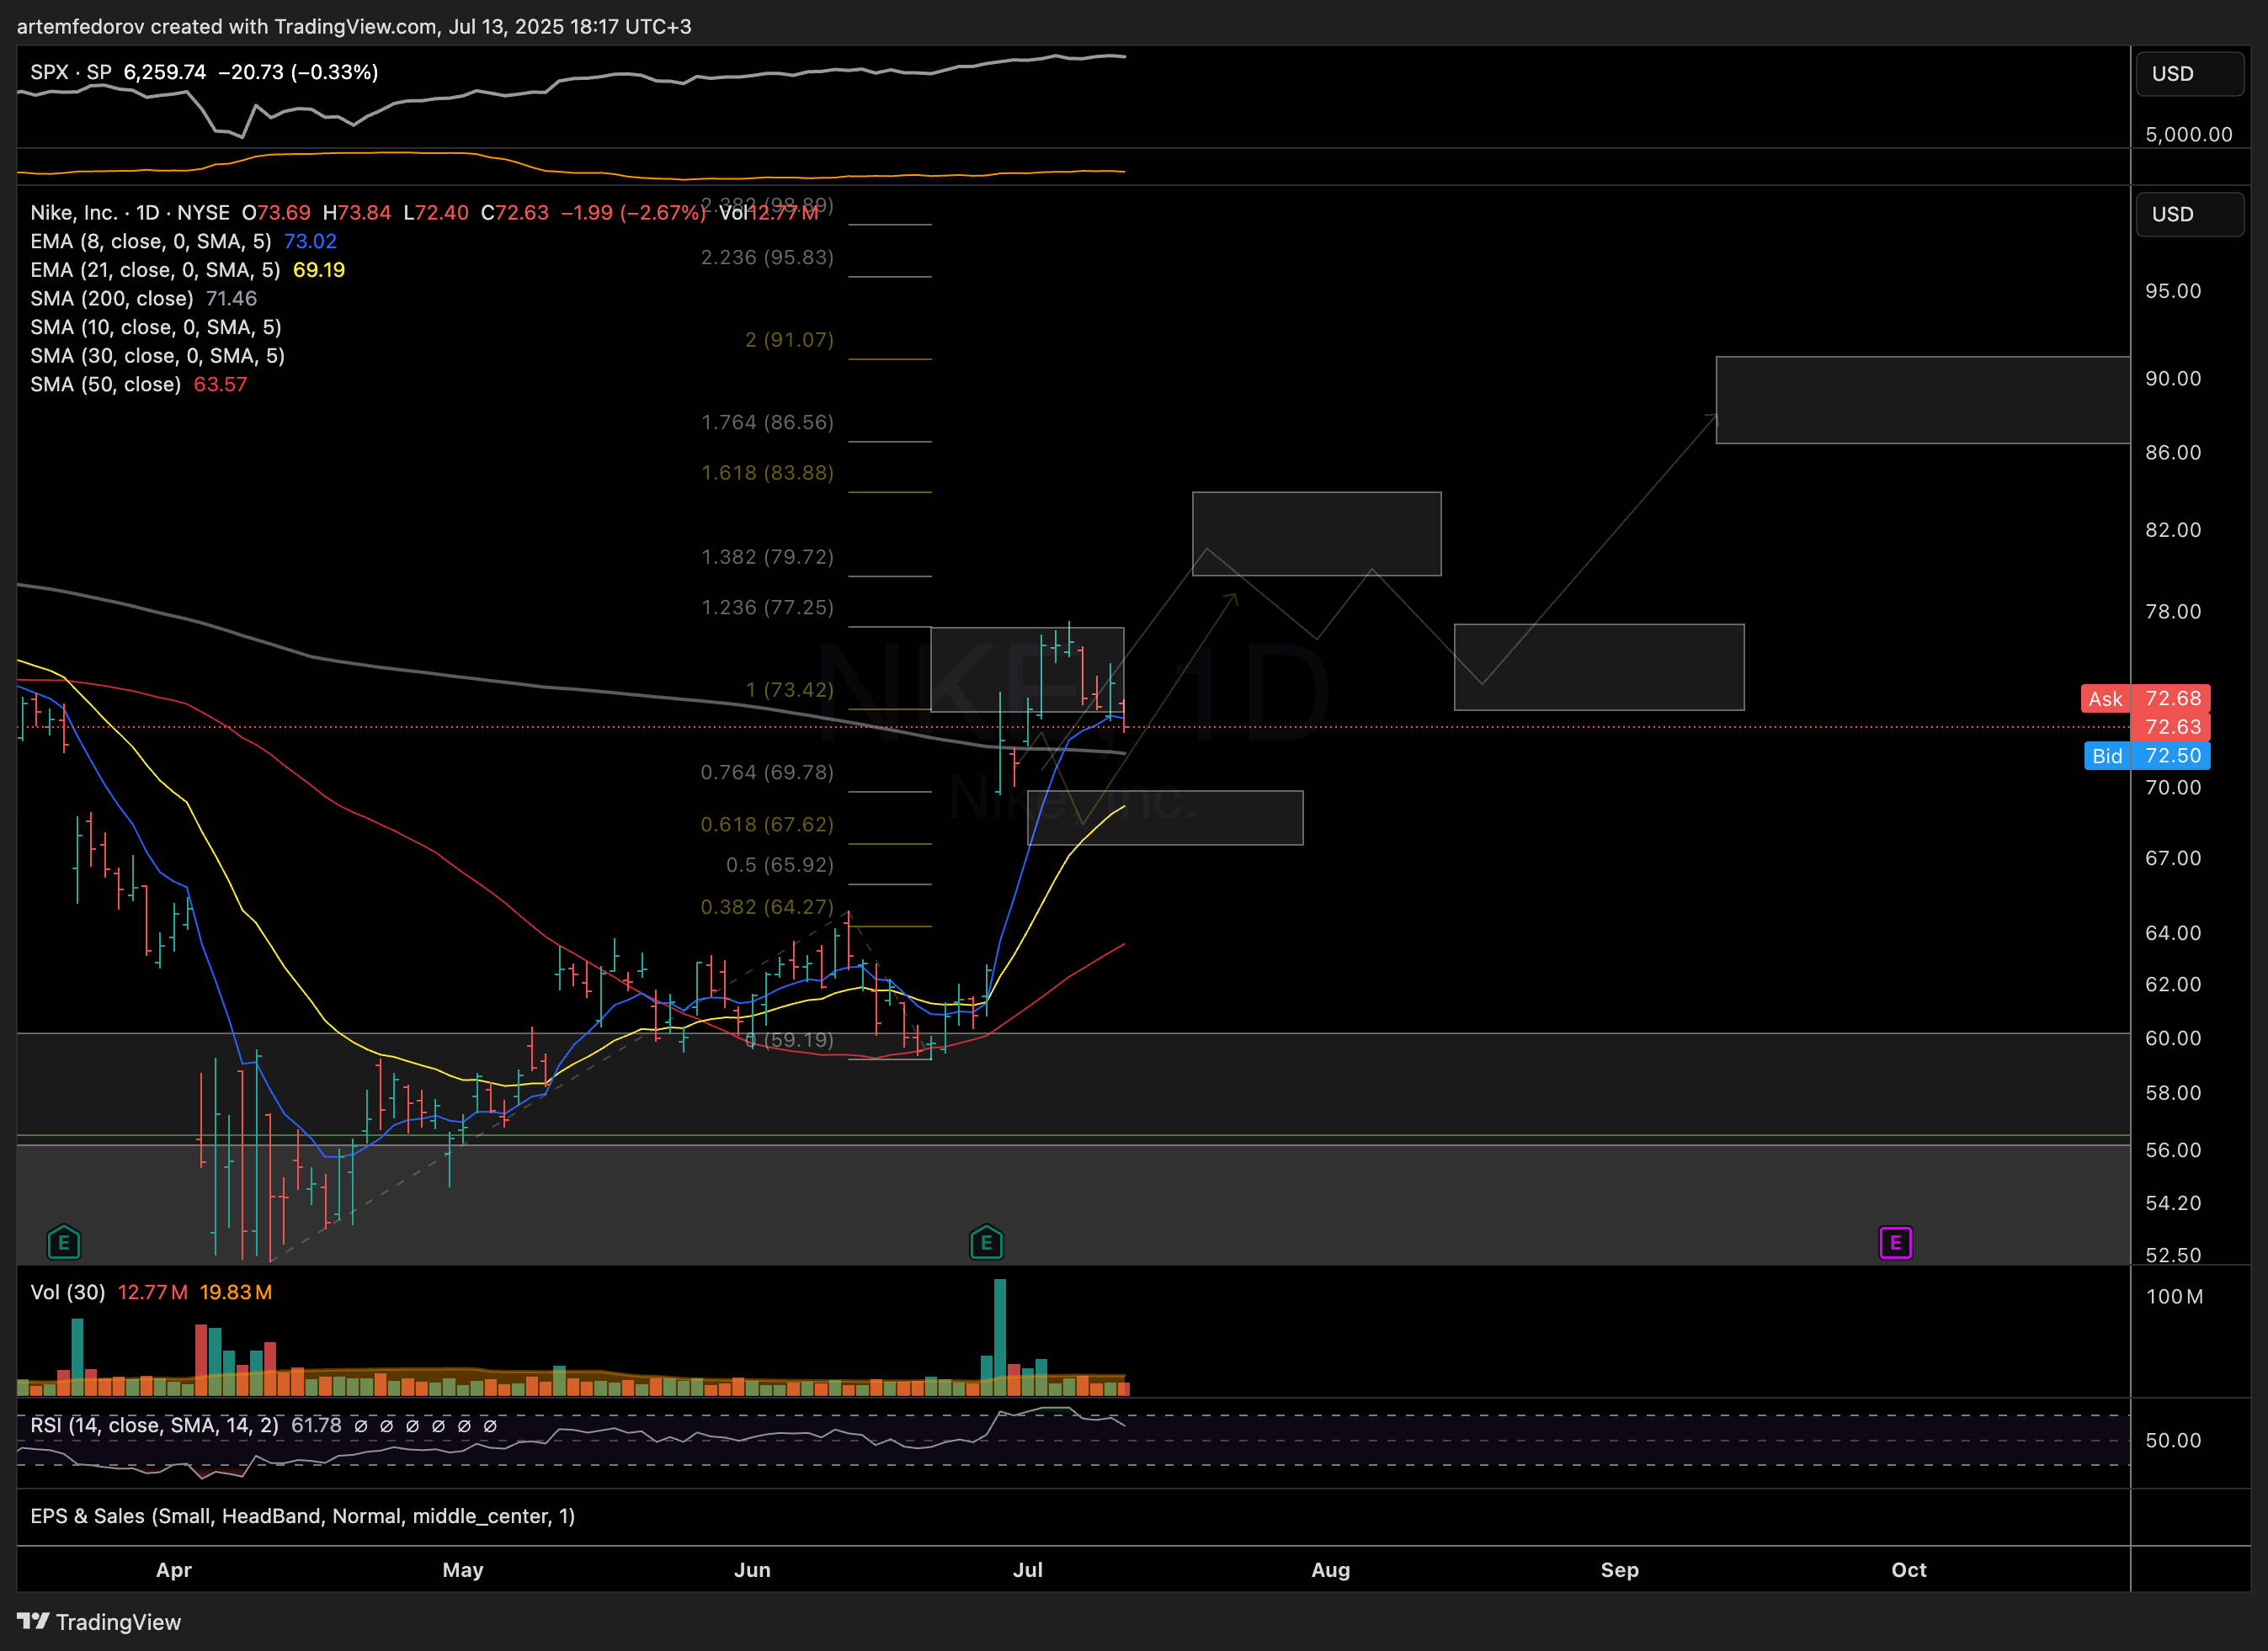Click the Fibonacci label 1.382 (79.72)
Viewport: 2268px width, 1651px height.
(x=767, y=557)
